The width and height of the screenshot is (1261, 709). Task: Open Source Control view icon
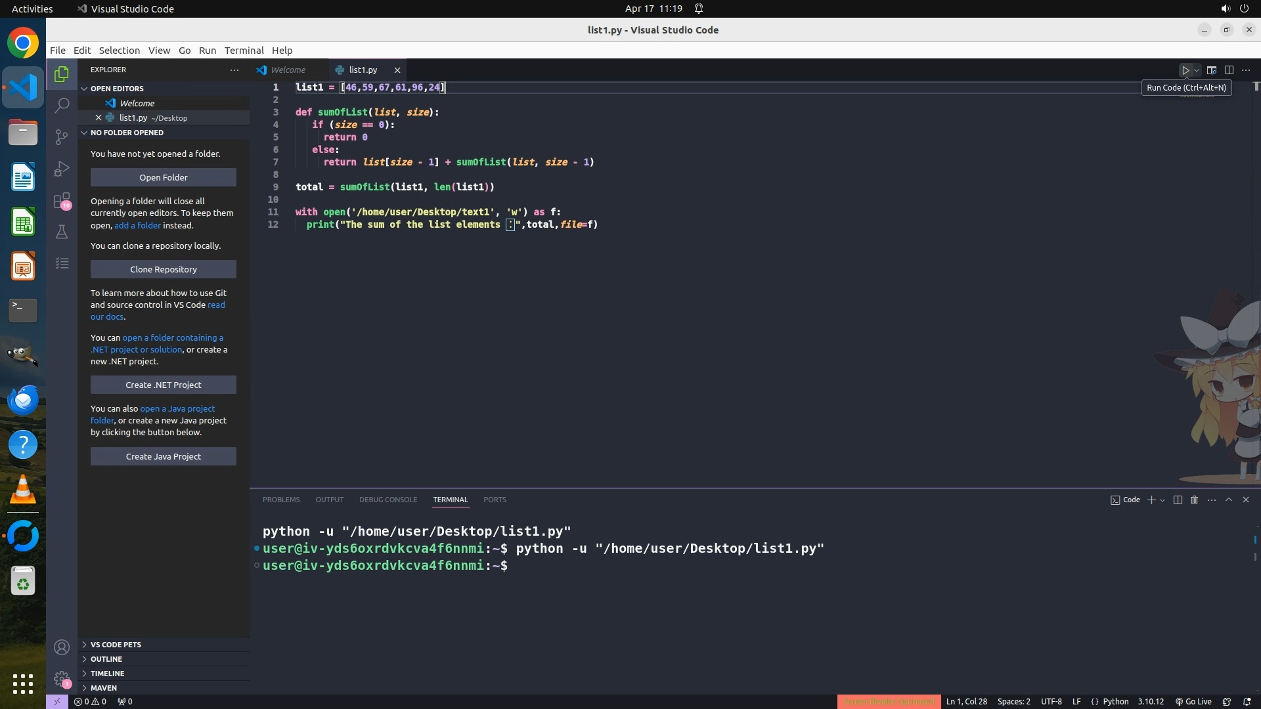point(62,137)
